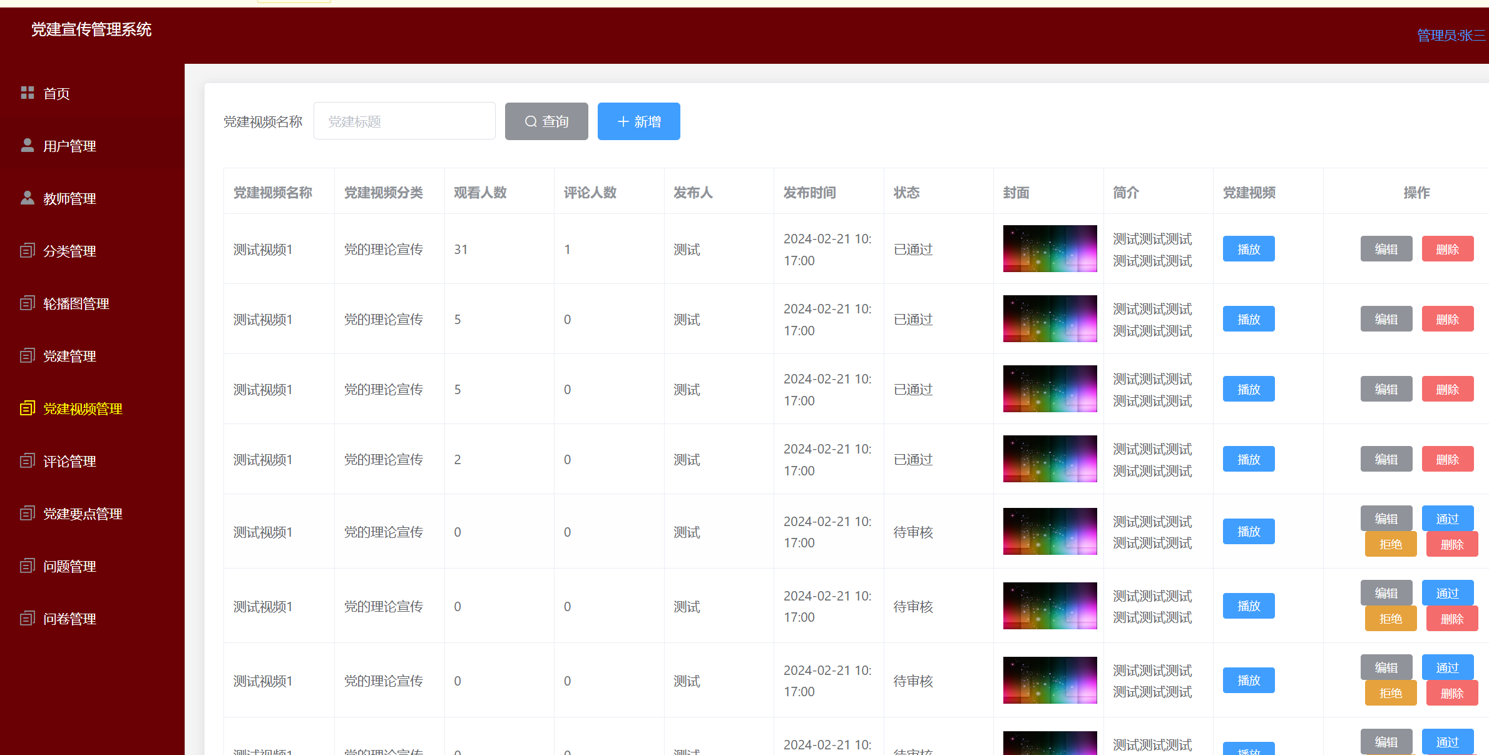This screenshot has width=1489, height=755.
Task: Click 通过 on the first 待审核 row
Action: 1447,519
